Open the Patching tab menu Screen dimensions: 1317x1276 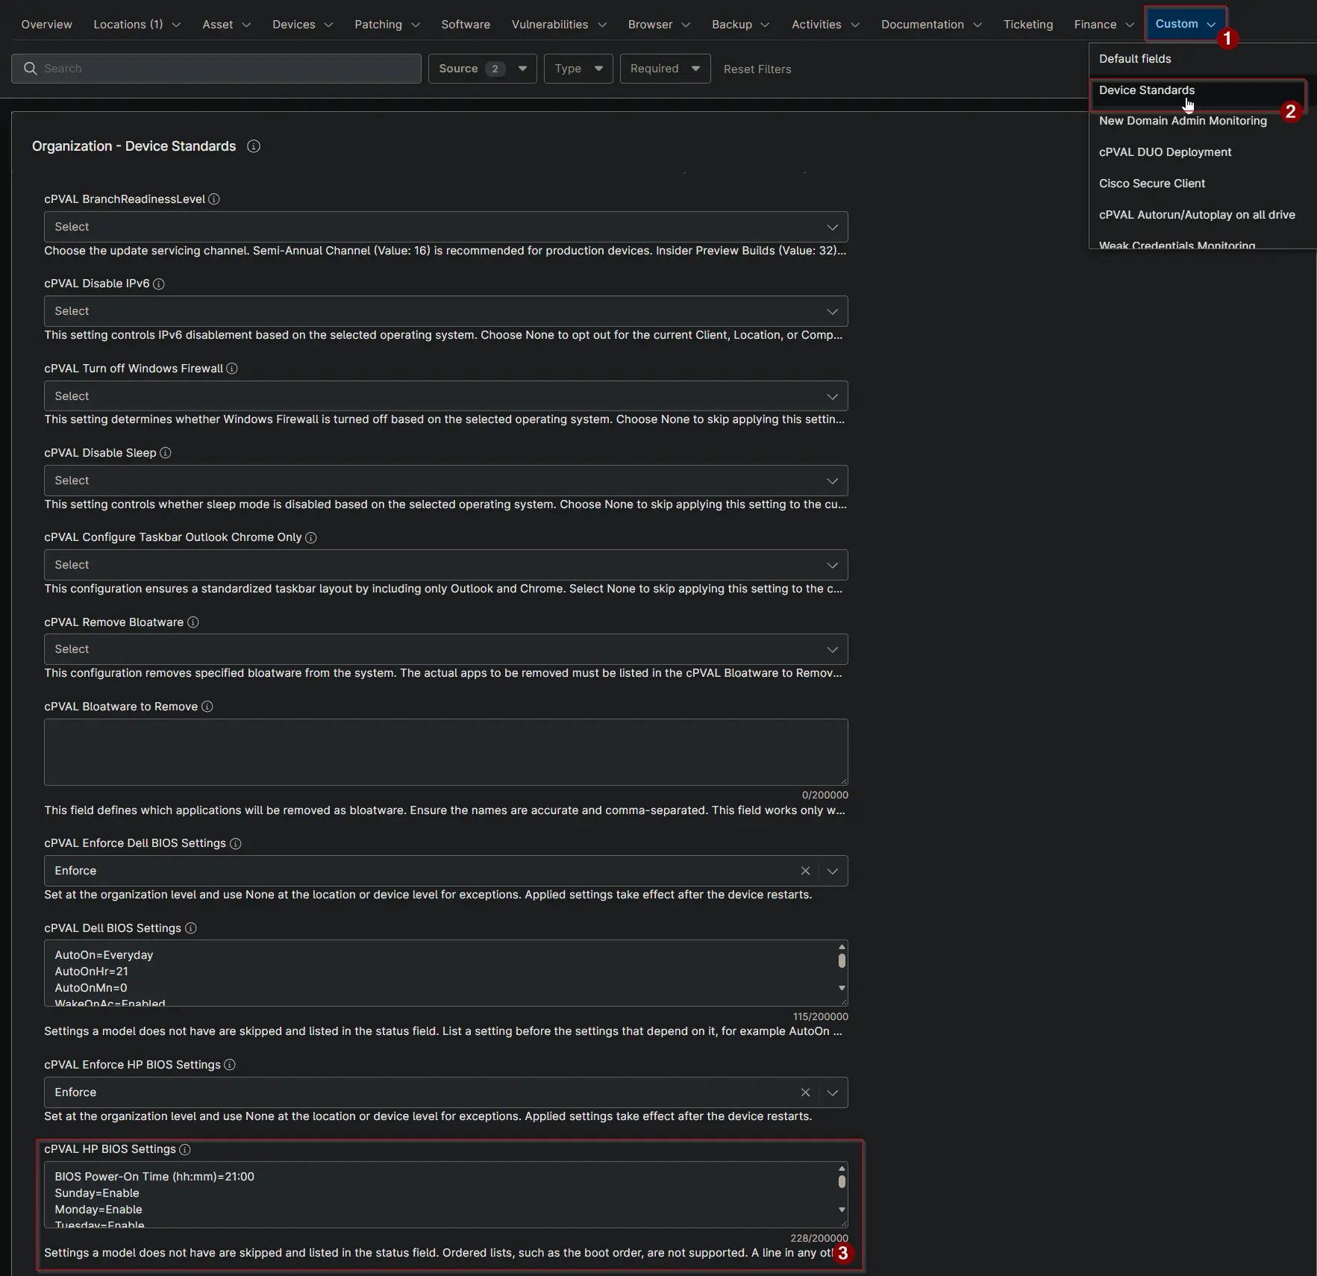click(x=387, y=25)
